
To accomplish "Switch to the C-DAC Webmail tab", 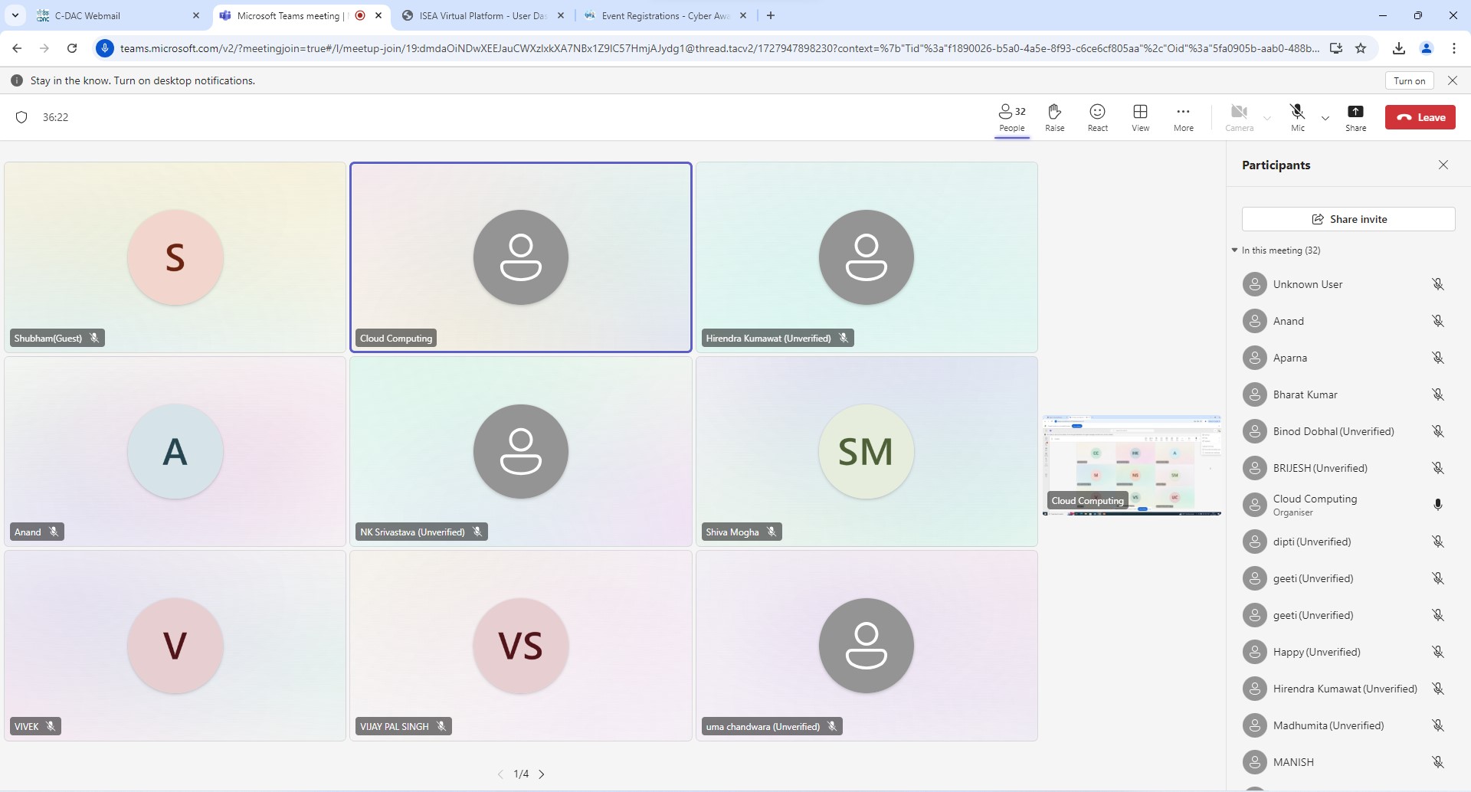I will [x=115, y=15].
